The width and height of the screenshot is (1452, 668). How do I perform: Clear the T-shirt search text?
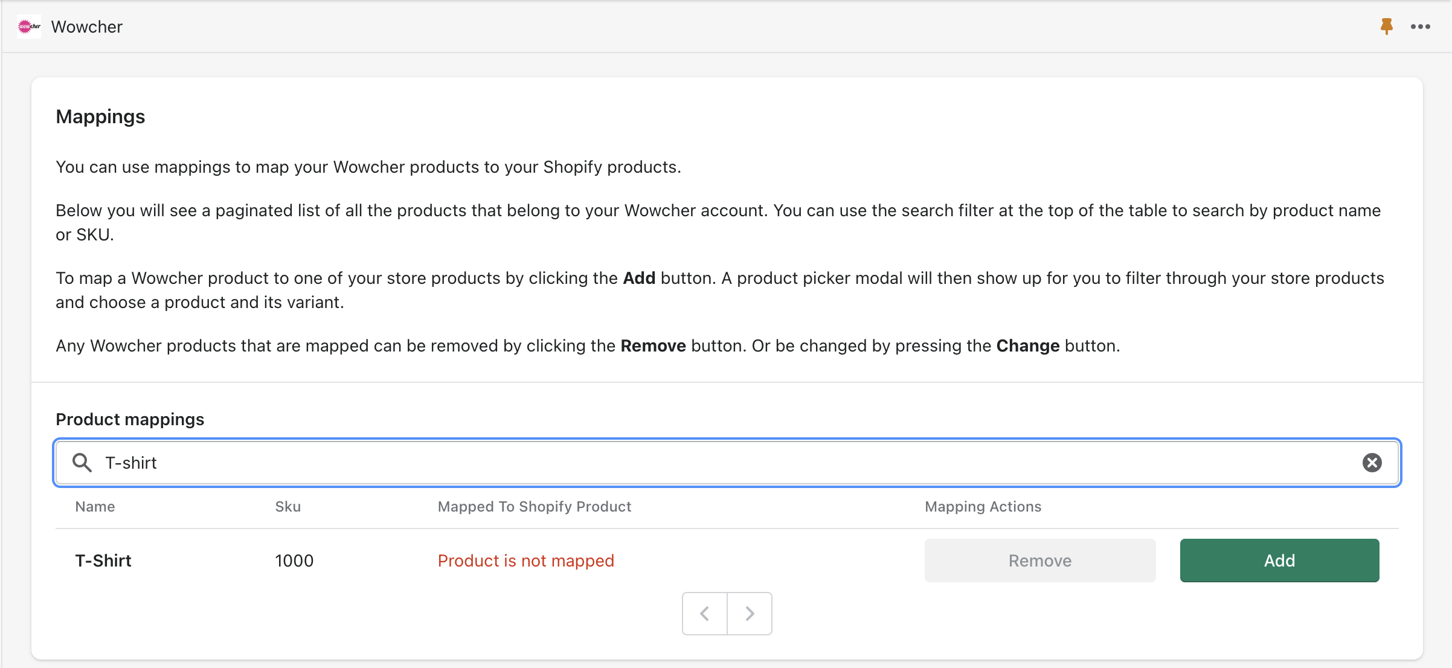(1372, 463)
